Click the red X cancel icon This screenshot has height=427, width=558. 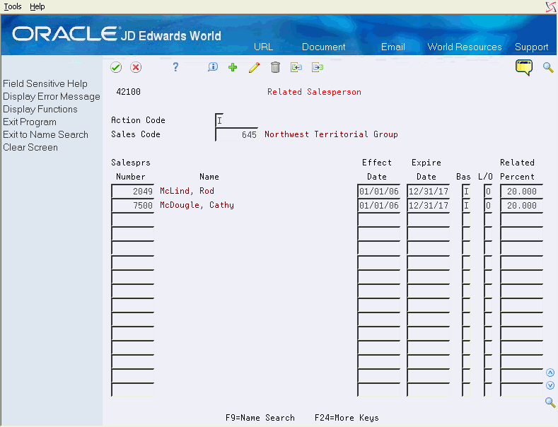(x=136, y=67)
